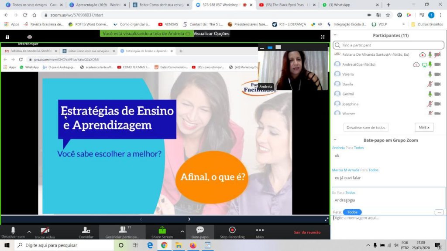Switch to the WhatsApp browser tab
This screenshot has height=251, width=447.
[x=343, y=5]
